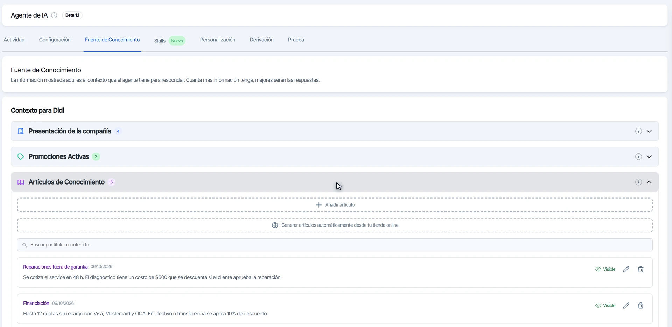Open the Skills tab

point(160,41)
